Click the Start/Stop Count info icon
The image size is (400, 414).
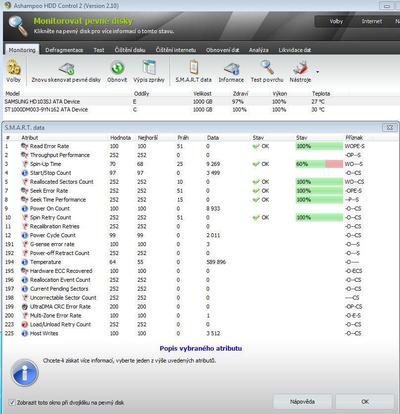25,173
